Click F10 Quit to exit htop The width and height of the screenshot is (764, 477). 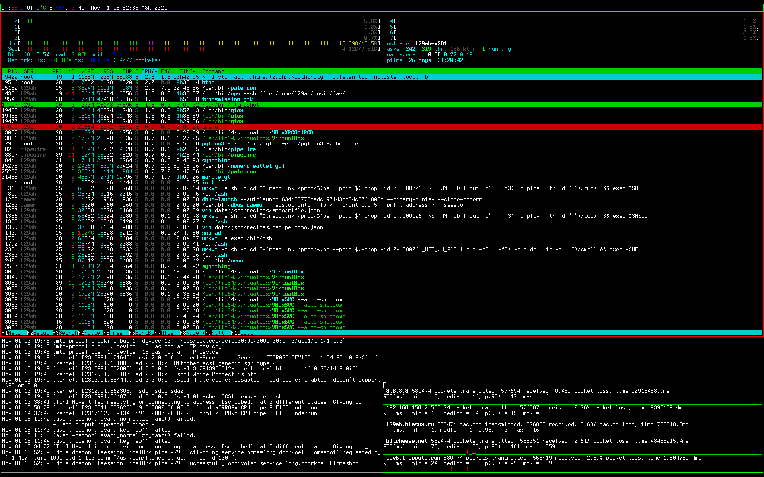pos(246,333)
